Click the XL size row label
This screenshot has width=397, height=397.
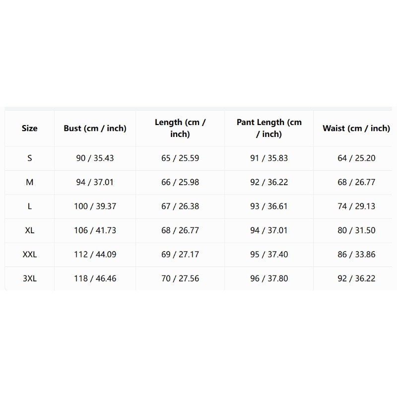pyautogui.click(x=30, y=230)
